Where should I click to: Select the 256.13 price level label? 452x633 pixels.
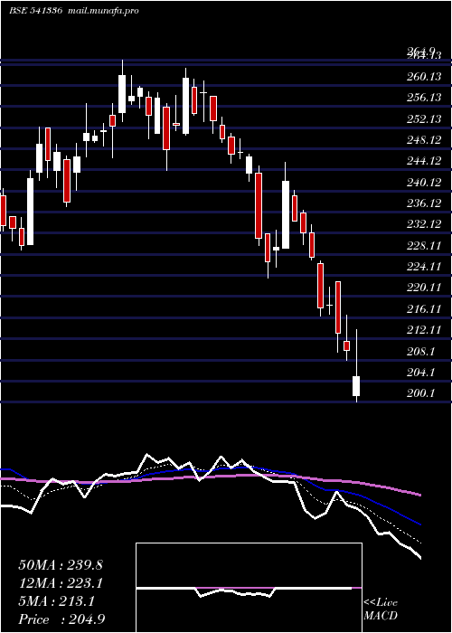pos(424,98)
